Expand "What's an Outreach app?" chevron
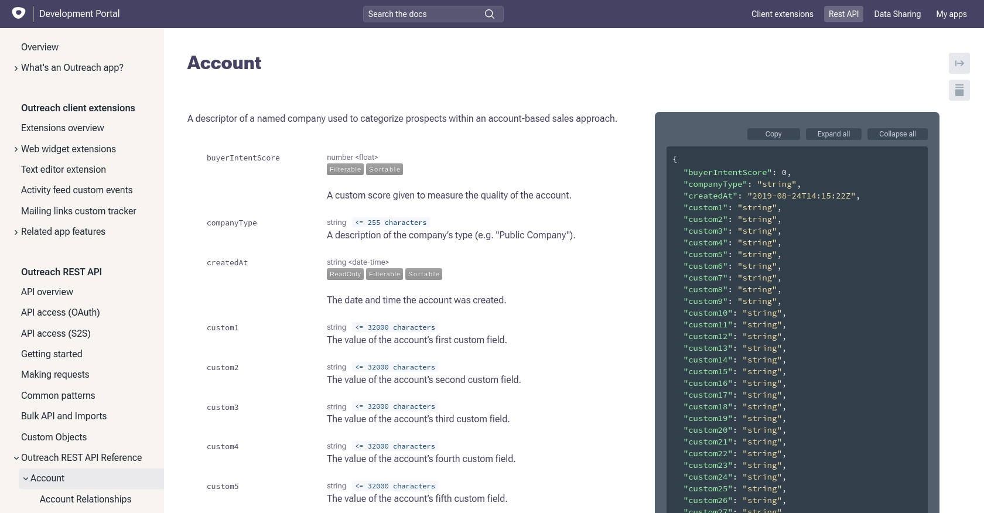 (x=16, y=69)
